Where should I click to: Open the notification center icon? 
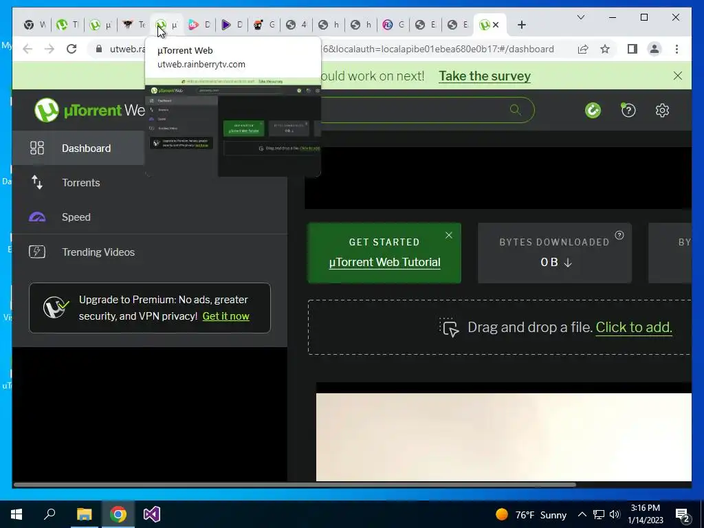pyautogui.click(x=683, y=516)
